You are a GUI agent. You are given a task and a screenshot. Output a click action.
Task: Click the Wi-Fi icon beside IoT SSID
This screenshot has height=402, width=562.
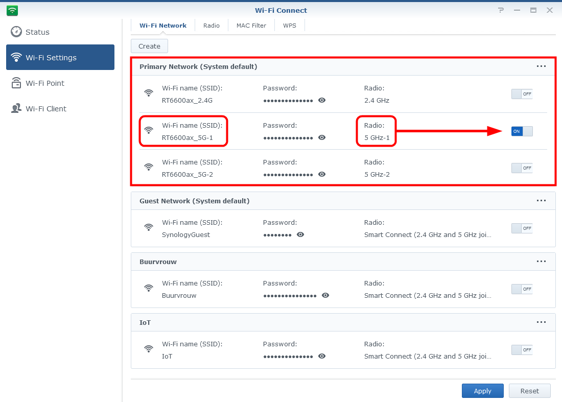149,348
